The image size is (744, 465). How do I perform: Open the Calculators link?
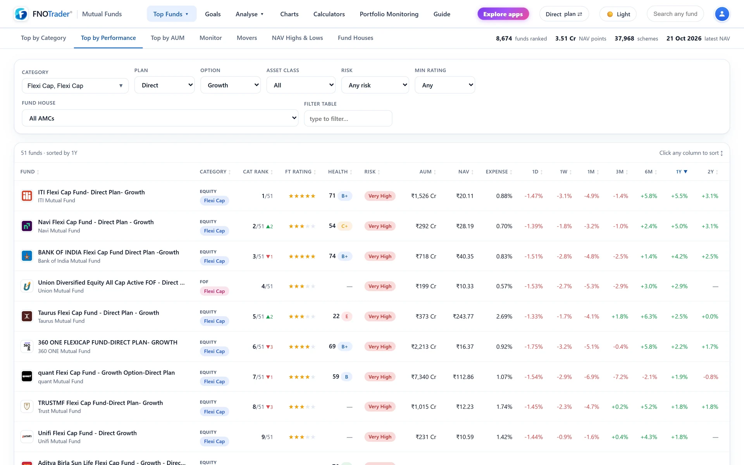pyautogui.click(x=329, y=14)
